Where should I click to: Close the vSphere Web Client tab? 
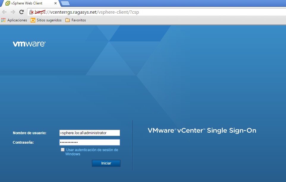click(x=56, y=3)
